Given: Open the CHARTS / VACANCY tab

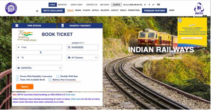Looking at the screenshot, I should click(80, 26).
